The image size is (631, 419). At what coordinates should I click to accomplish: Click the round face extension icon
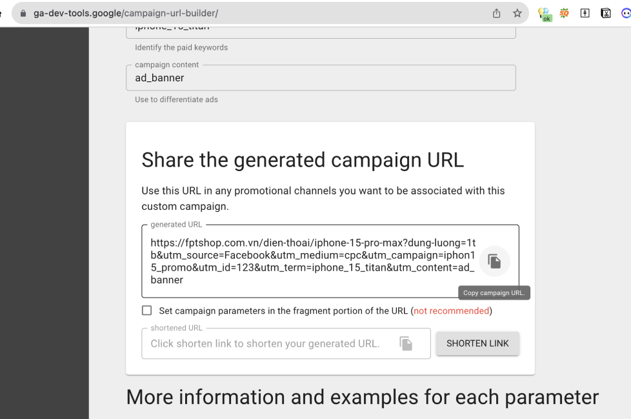[625, 13]
